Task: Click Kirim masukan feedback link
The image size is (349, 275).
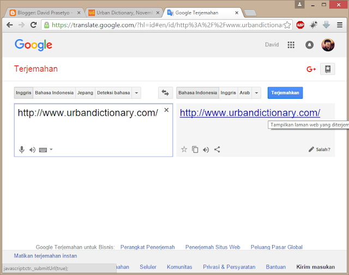Action: tap(316, 267)
